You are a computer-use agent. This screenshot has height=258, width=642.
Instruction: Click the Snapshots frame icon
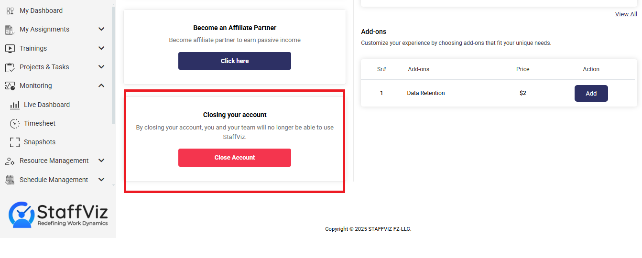(15, 142)
